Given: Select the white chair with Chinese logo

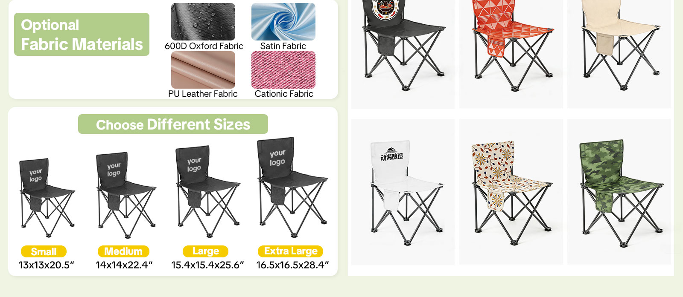Looking at the screenshot, I should point(403,192).
